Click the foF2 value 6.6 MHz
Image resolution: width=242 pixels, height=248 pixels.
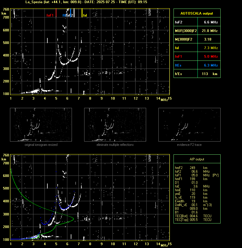211,22
